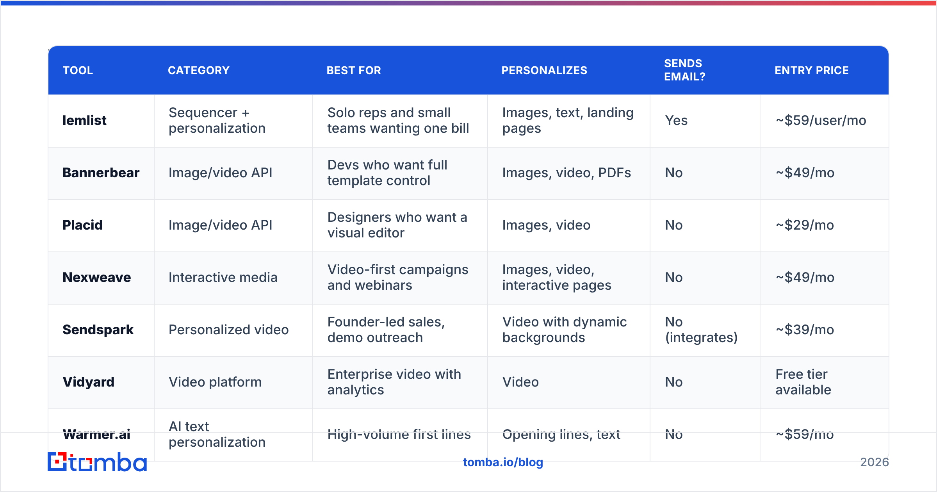
Task: Select the Bannerbear tool name
Action: 101,173
